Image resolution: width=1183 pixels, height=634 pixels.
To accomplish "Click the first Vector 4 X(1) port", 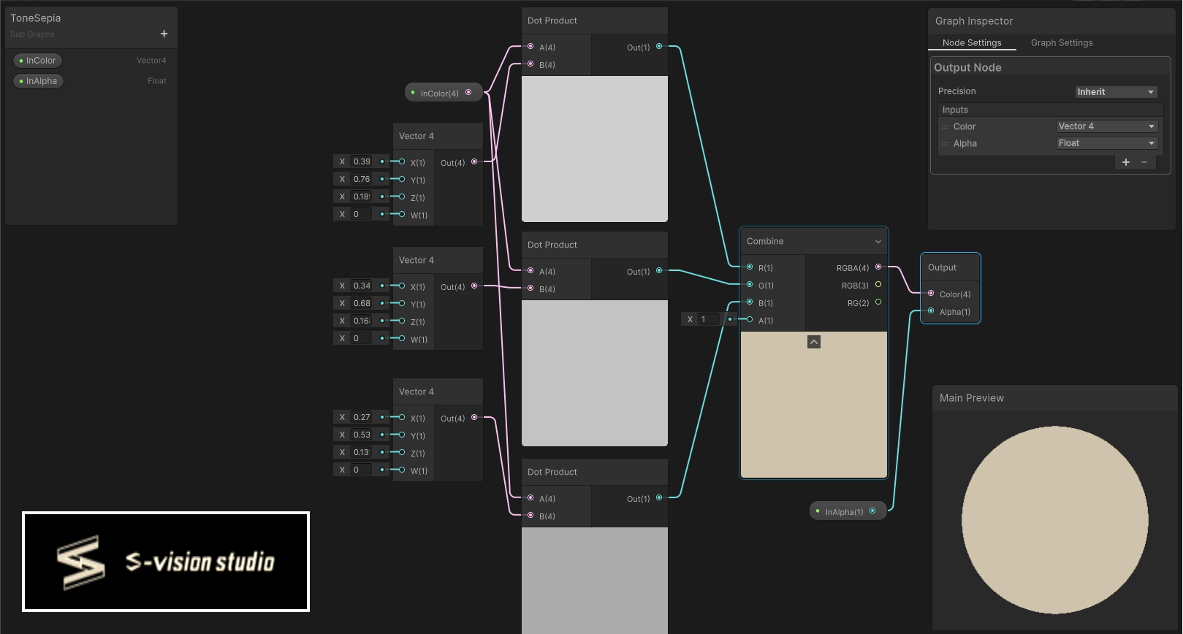I will pos(402,161).
